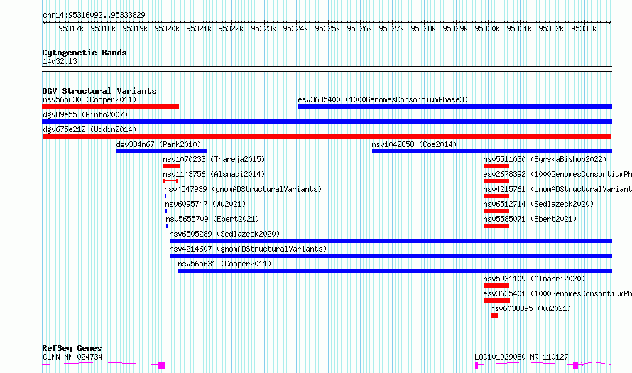Click the CLMN gene exon box
Image resolution: width=632 pixels, height=373 pixels.
[162, 365]
